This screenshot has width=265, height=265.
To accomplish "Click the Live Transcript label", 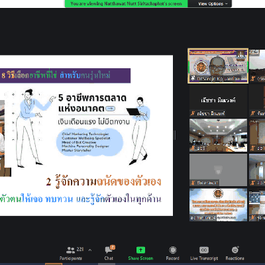I will [204, 258].
